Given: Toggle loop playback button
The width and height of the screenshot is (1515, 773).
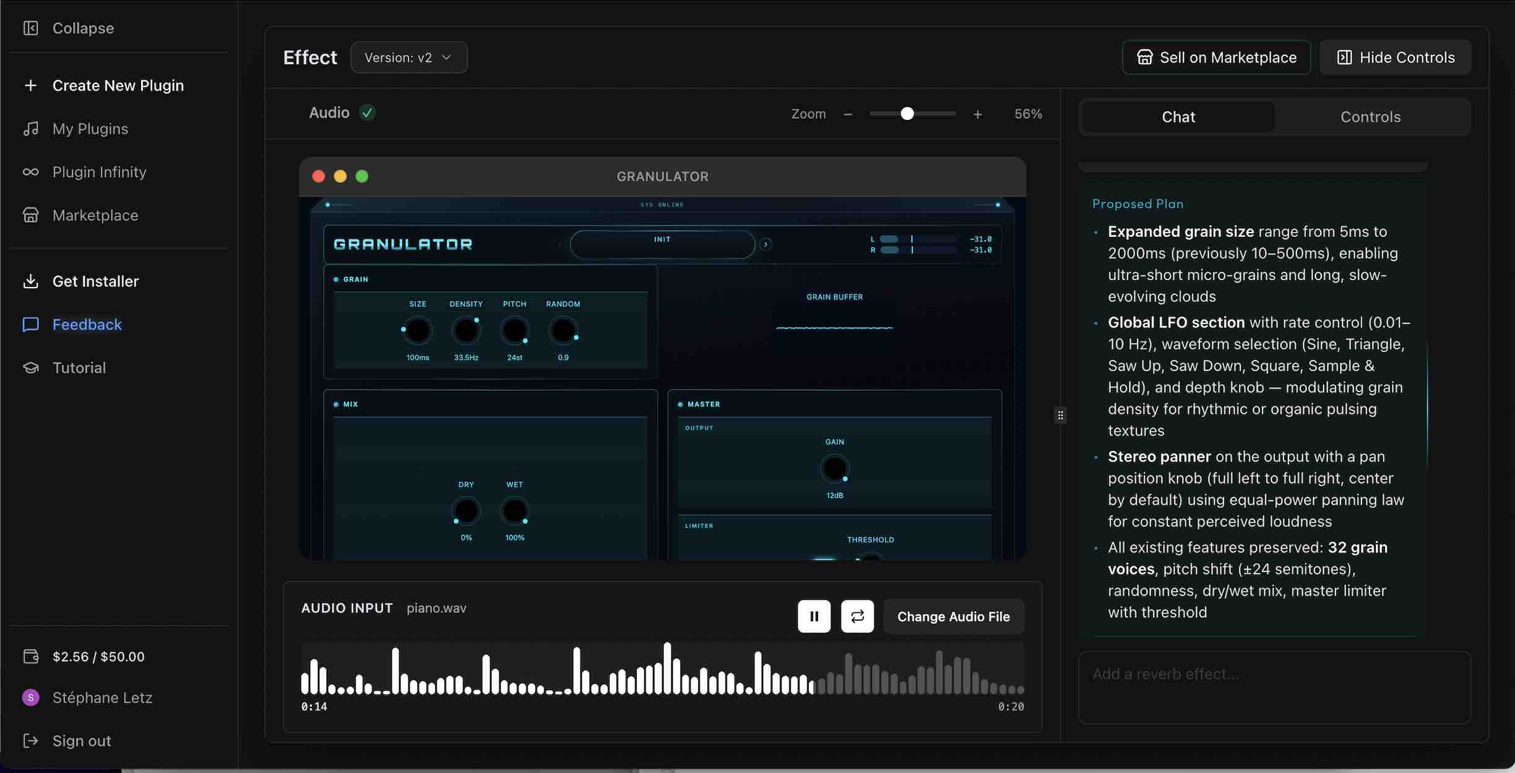Looking at the screenshot, I should [857, 616].
